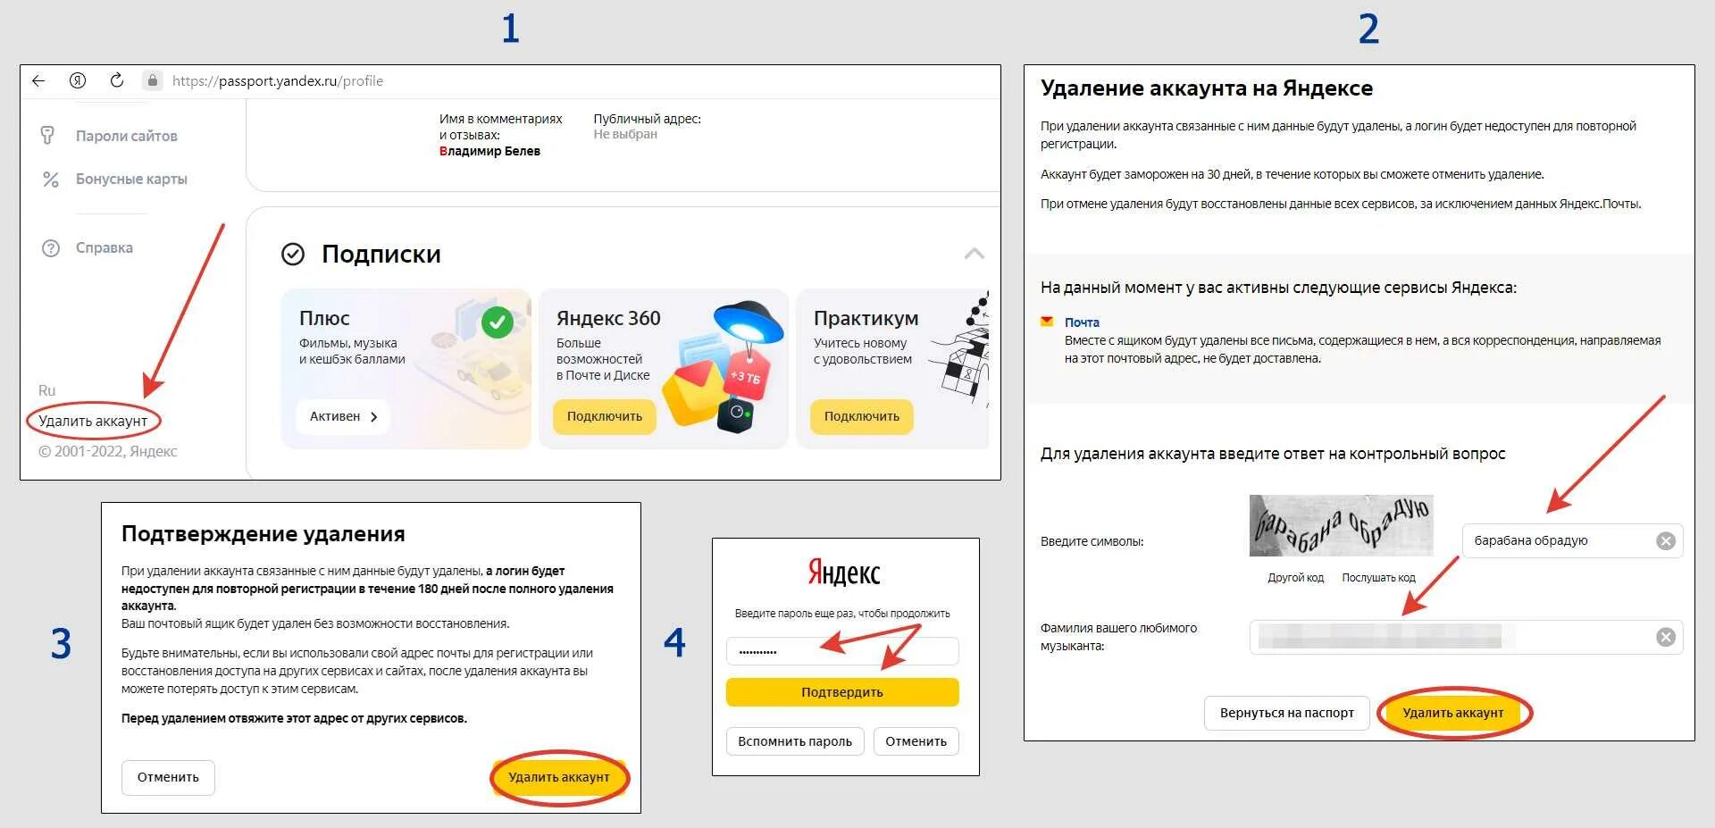Click the © 2001-2022, Яндекс footer text
Viewport: 1715px width, 828px height.
click(x=107, y=451)
